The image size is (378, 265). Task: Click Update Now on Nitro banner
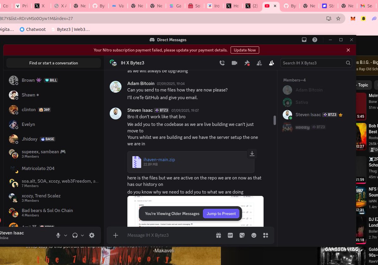(x=245, y=50)
